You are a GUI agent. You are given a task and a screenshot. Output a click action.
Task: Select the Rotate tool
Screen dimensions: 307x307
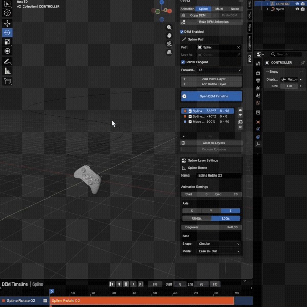(7, 33)
